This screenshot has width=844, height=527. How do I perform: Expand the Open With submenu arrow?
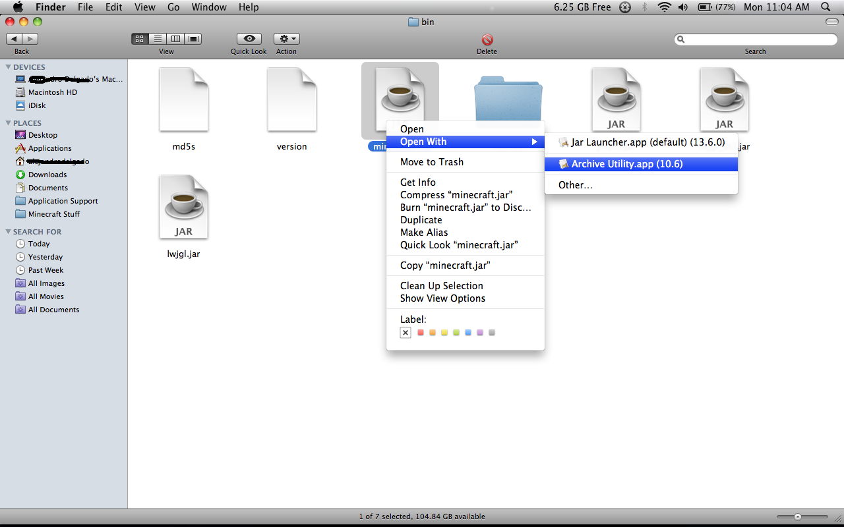click(535, 142)
